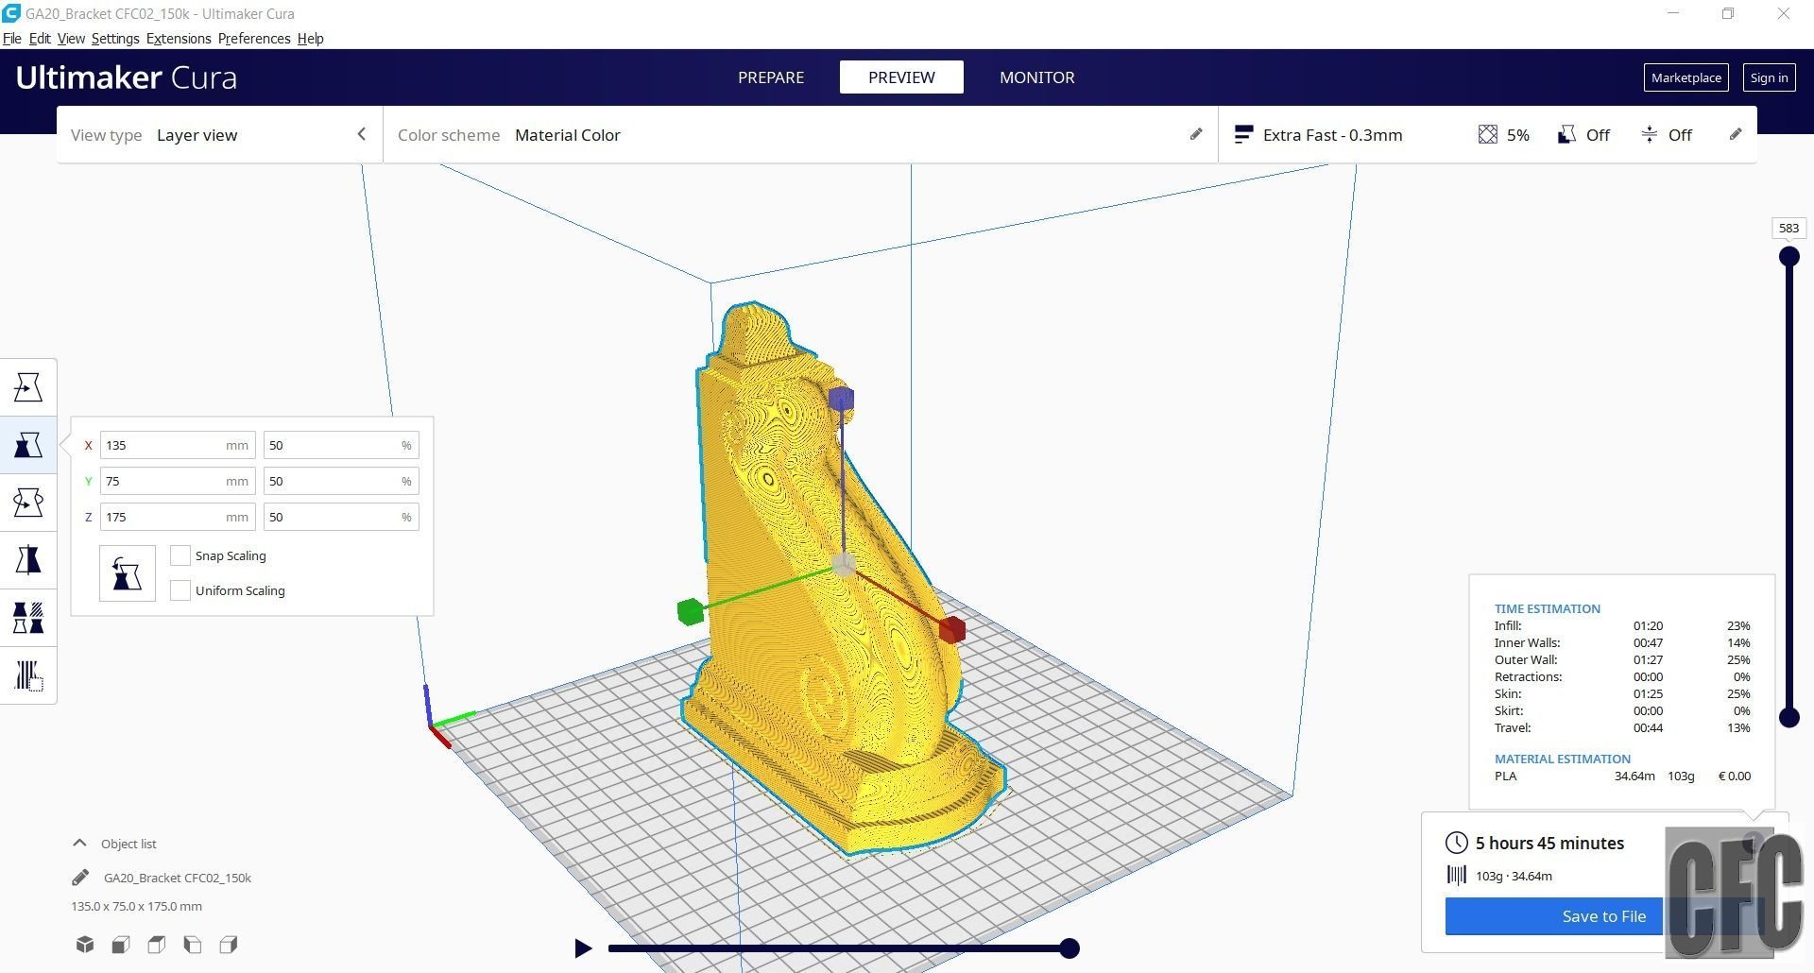Select the Support Blocker tool
Viewport: 1814px width, 973px height.
[x=28, y=675]
